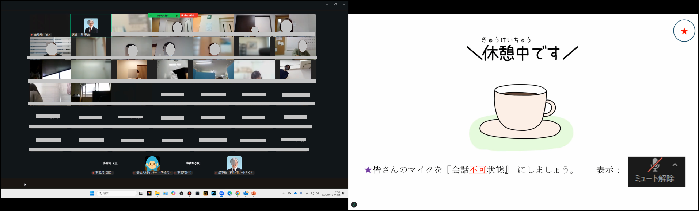Viewport: 699px width, 211px height.
Task: Open Outlook from the taskbar
Action: [x=246, y=194]
